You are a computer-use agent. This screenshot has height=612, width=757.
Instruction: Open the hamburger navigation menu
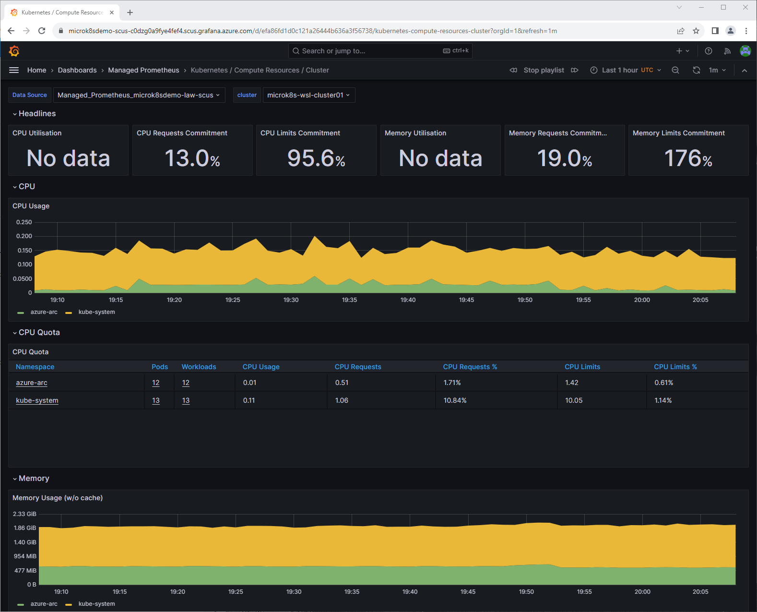[14, 70]
